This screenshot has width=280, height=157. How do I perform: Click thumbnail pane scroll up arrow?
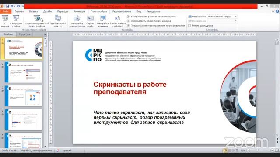pos(45,38)
